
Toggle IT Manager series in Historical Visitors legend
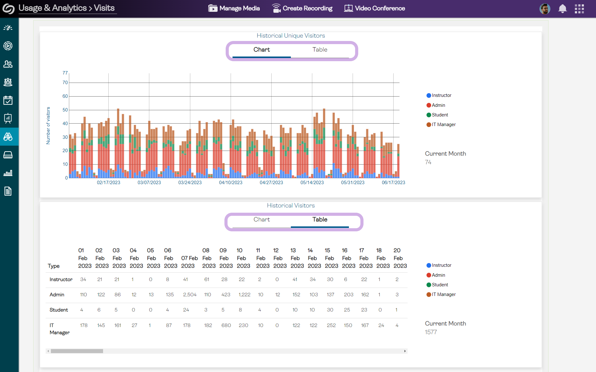pyautogui.click(x=441, y=294)
